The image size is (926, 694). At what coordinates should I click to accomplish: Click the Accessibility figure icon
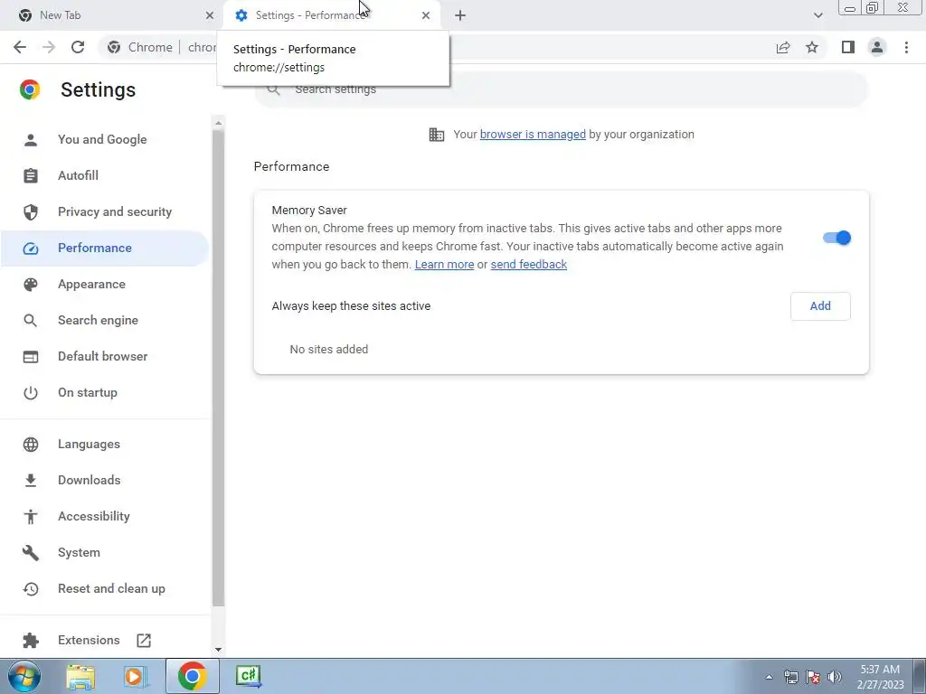click(x=31, y=517)
